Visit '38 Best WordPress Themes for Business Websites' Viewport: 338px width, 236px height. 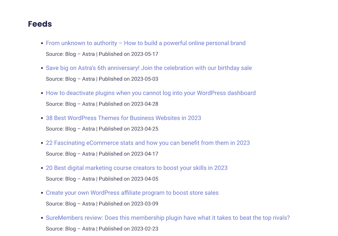[x=123, y=118]
